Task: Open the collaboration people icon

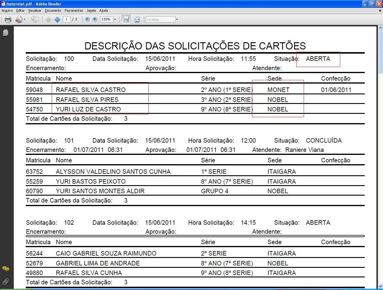Action: click(x=19, y=19)
